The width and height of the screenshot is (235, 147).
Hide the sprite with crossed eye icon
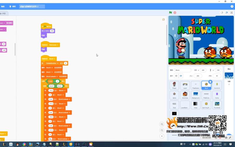click(181, 76)
